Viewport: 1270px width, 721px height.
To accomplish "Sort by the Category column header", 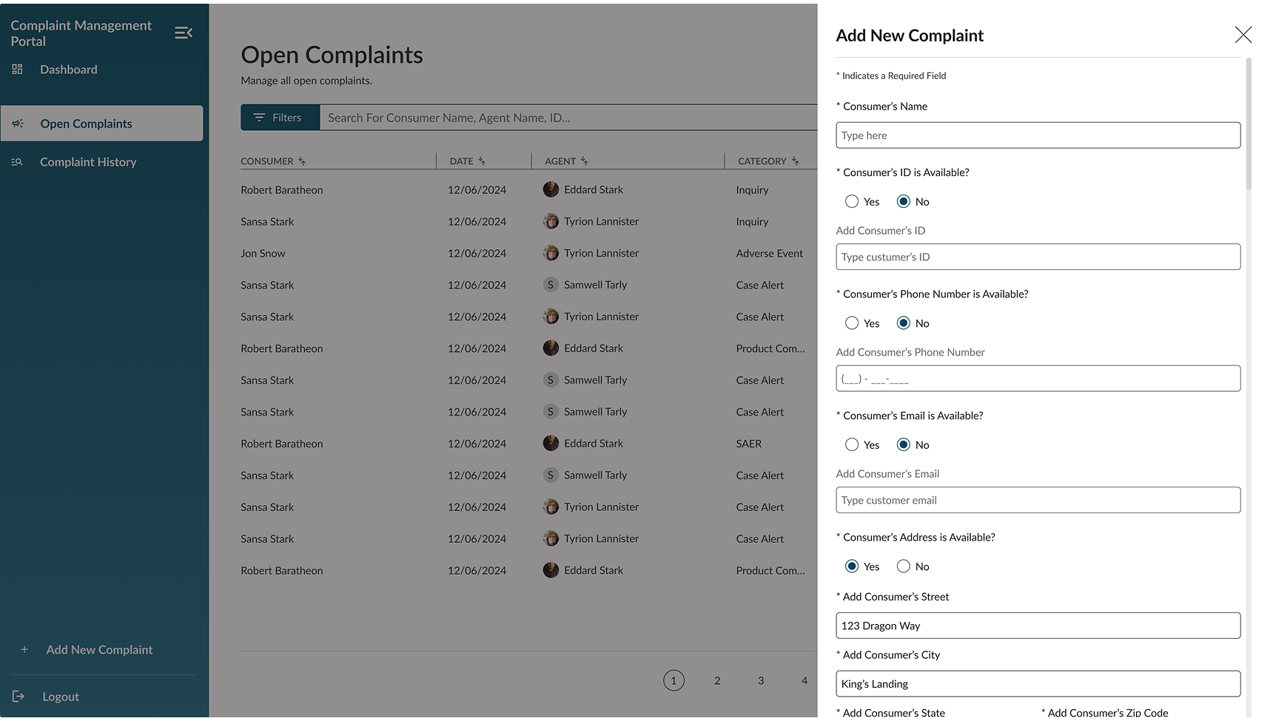I will click(762, 161).
